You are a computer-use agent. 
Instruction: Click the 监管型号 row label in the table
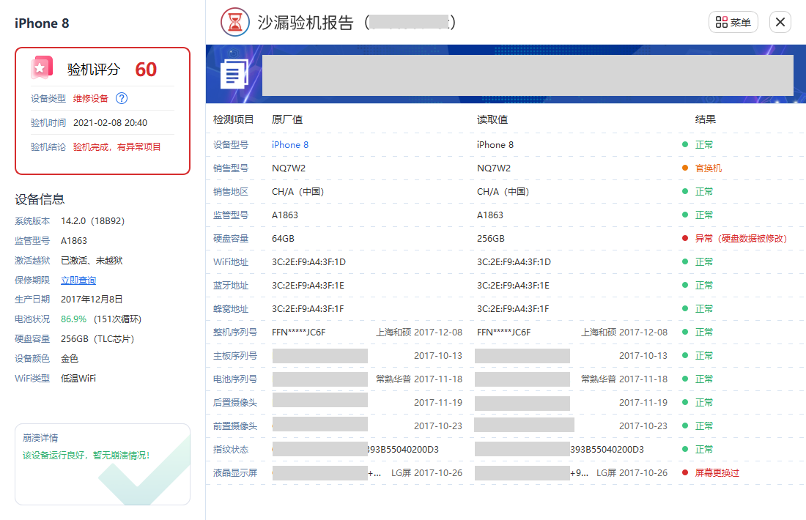(231, 215)
